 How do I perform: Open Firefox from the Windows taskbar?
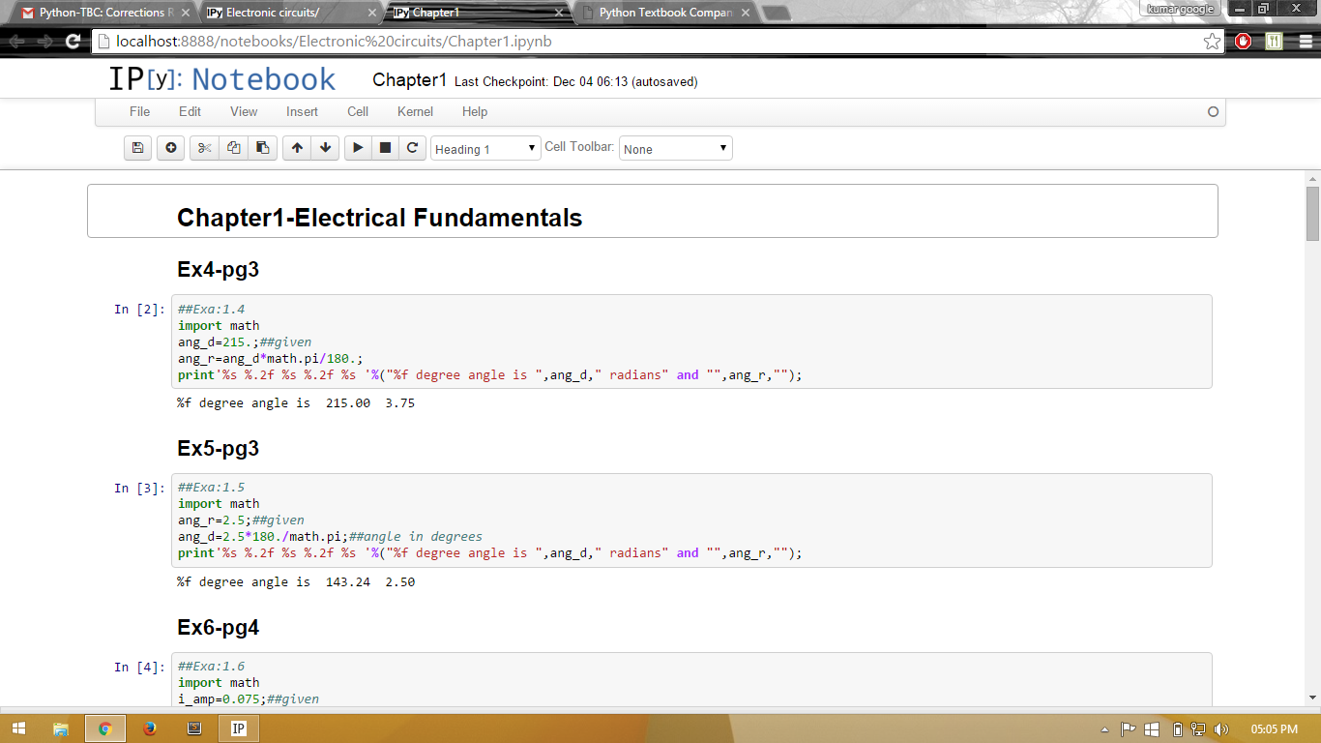pyautogui.click(x=149, y=728)
